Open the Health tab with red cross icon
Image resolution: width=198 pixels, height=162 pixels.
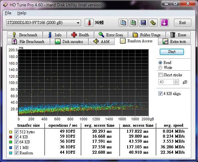[x=80, y=35]
